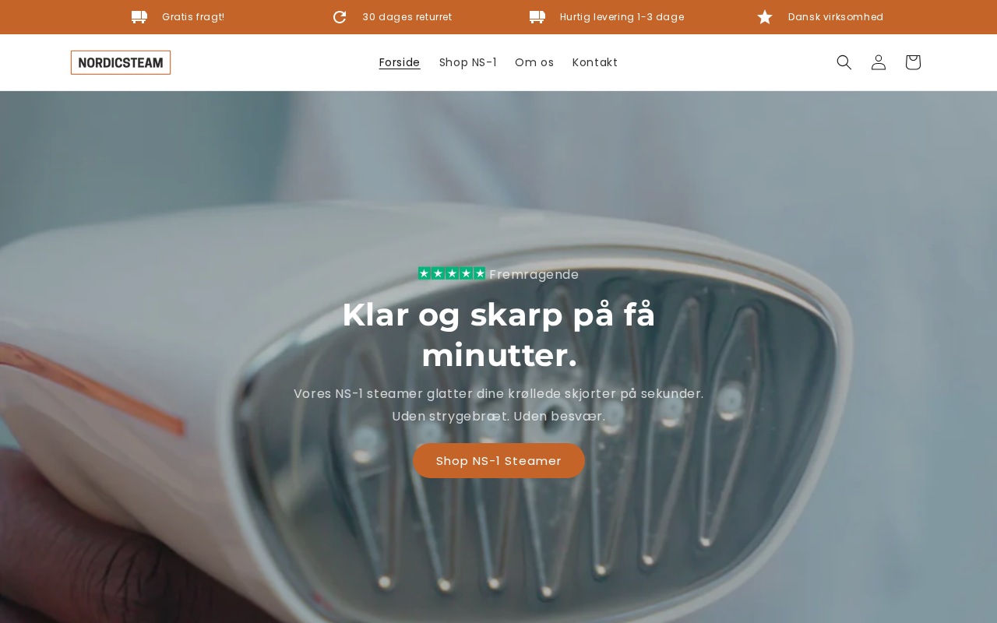Click the Hurtig levering 1-3 dage text
The width and height of the screenshot is (997, 623).
pyautogui.click(x=622, y=17)
